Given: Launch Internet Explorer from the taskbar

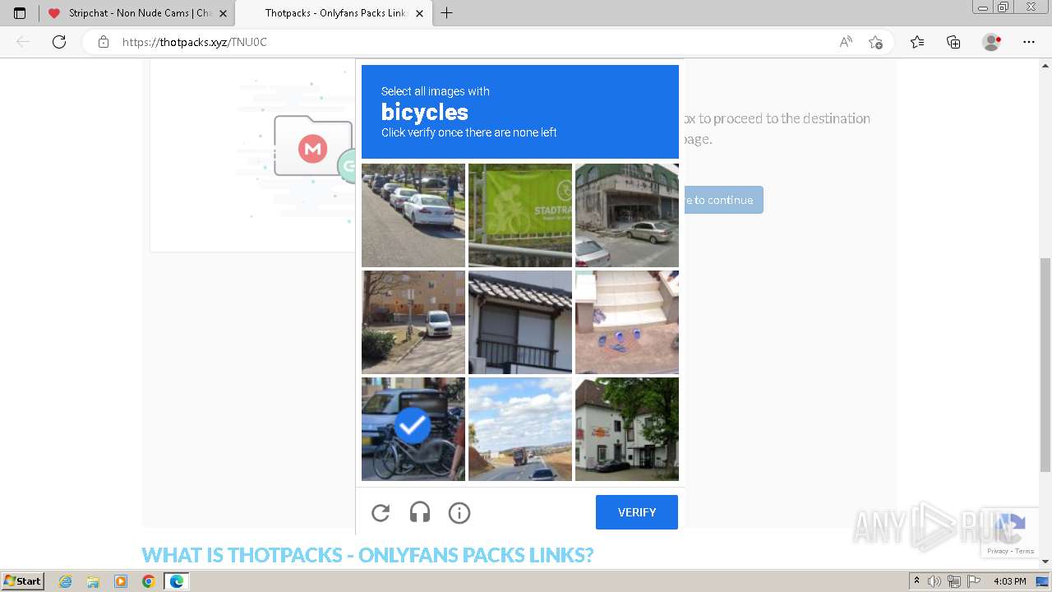Looking at the screenshot, I should [66, 581].
